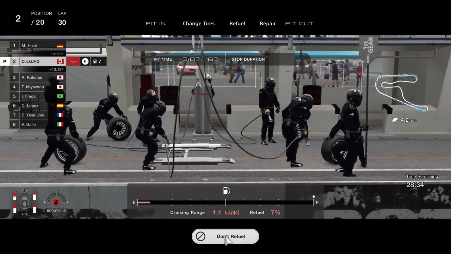Click the PIT IN step label
The height and width of the screenshot is (254, 451).
coord(156,23)
